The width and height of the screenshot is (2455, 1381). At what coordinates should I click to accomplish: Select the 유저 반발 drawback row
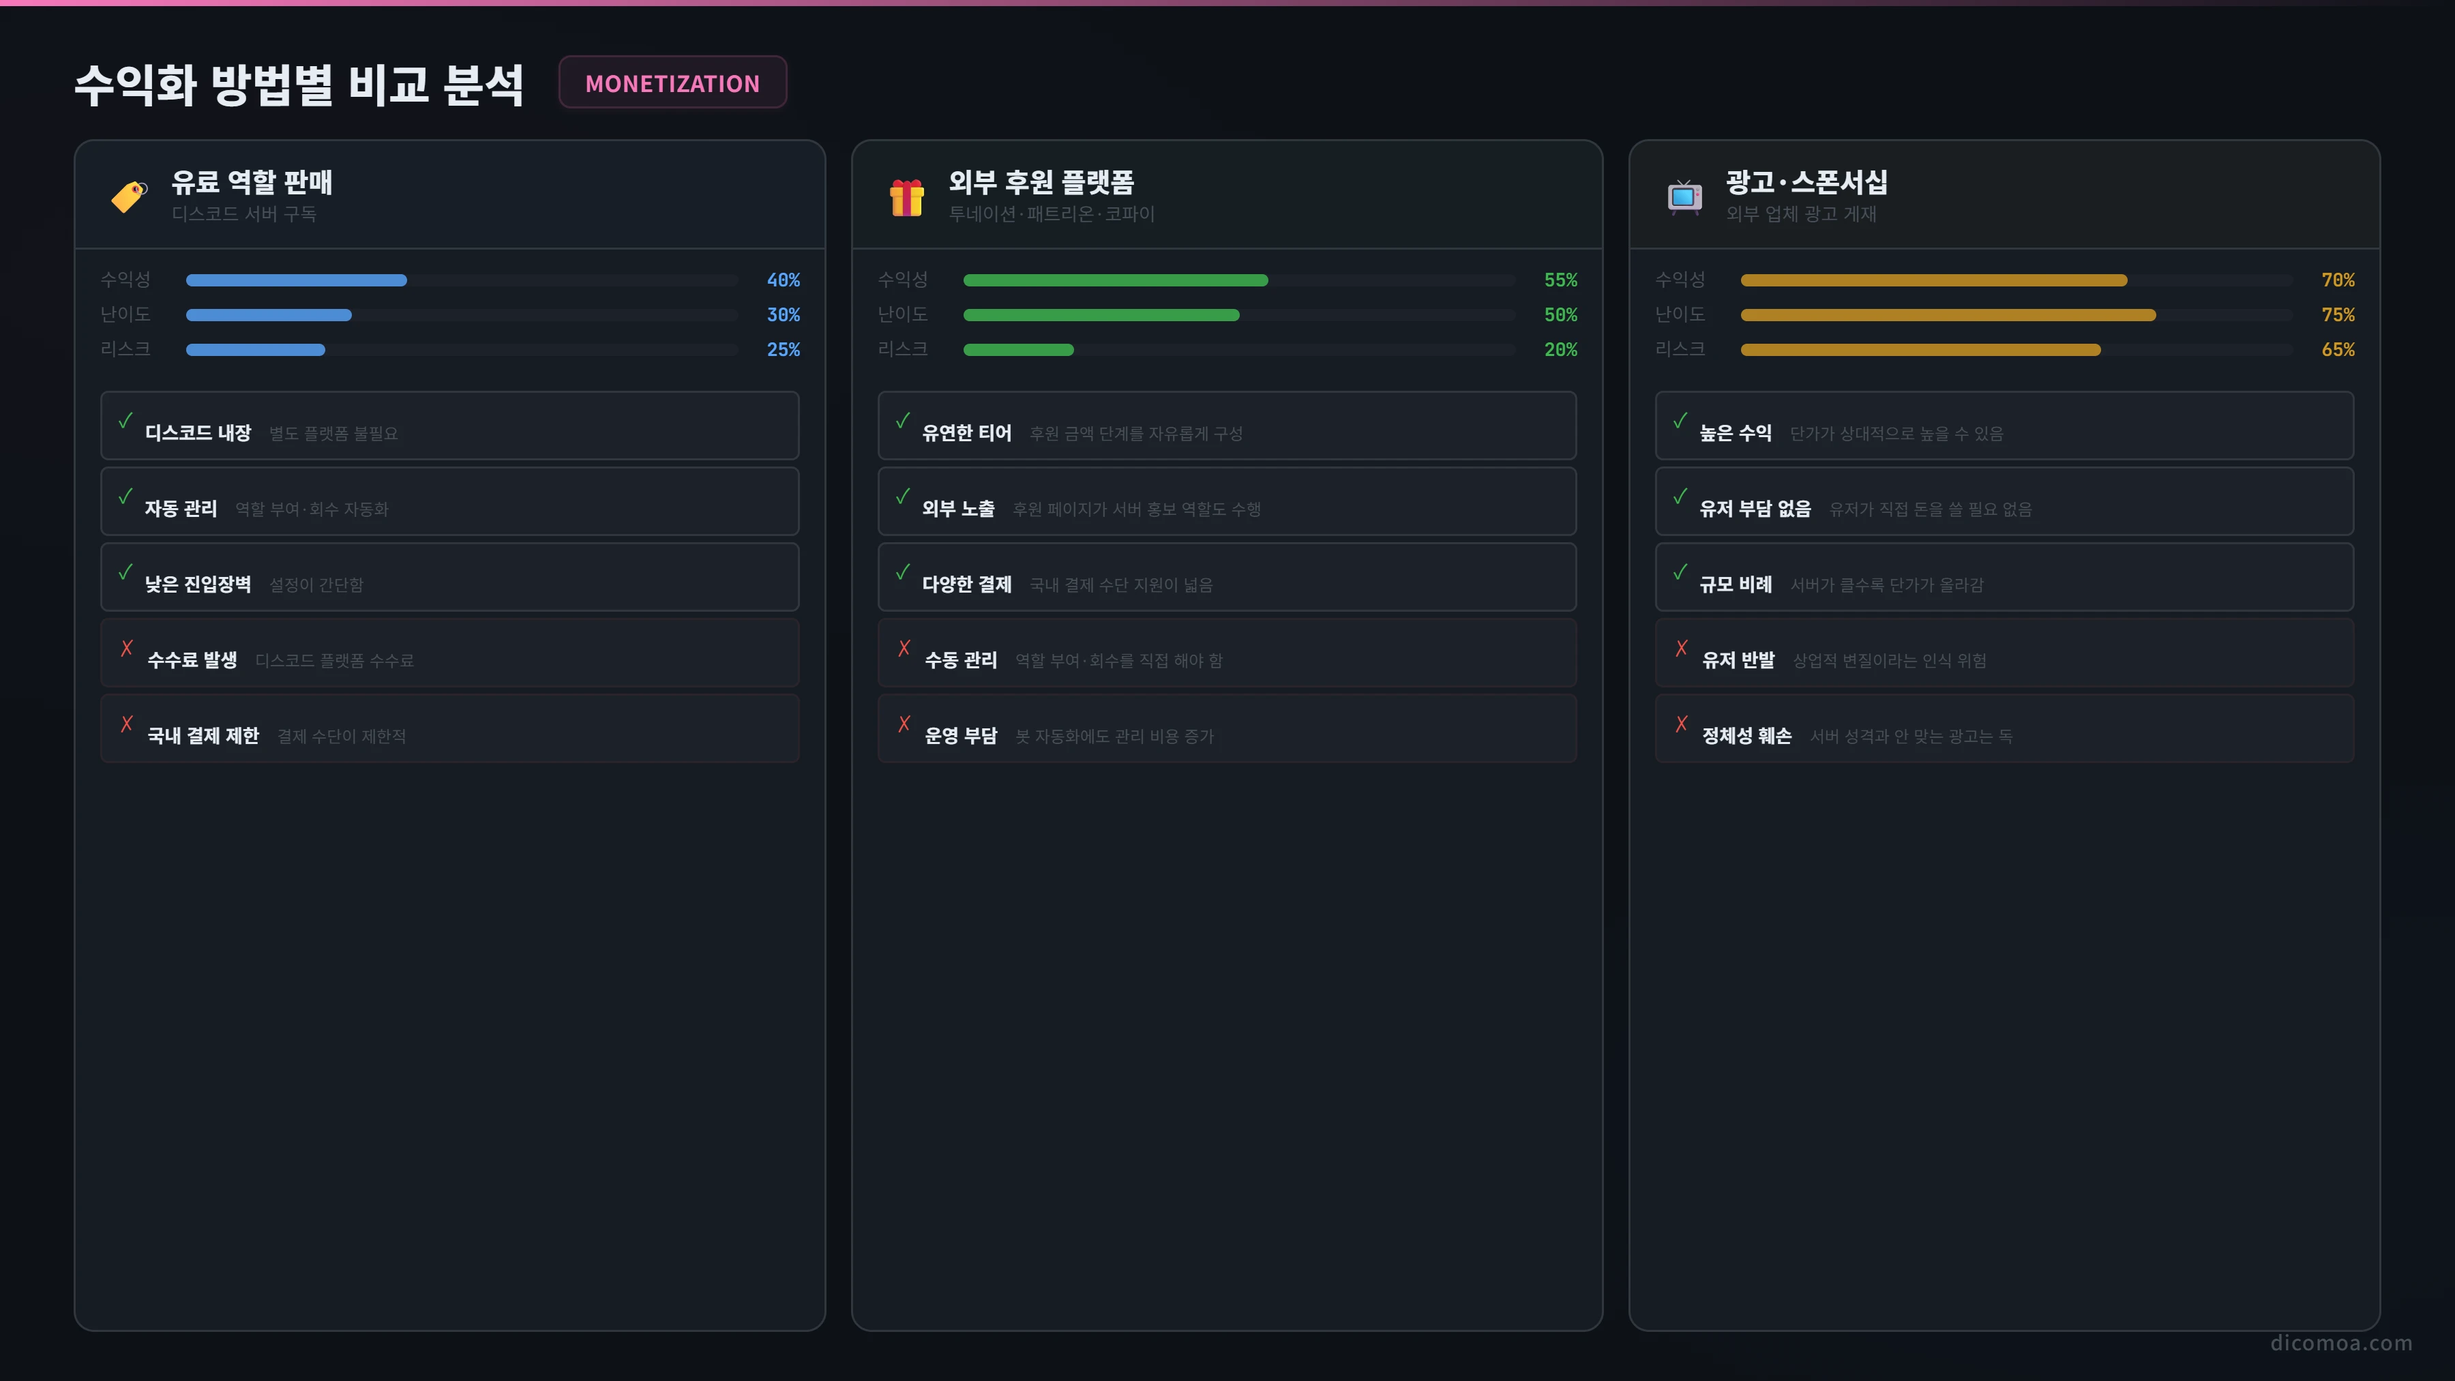pos(2004,653)
